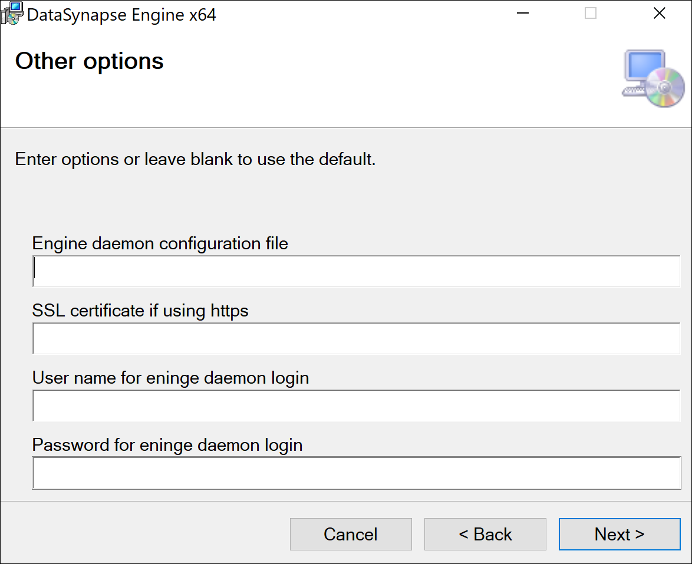Screen dimensions: 692x564
Task: Click the "Other options" heading
Action: click(90, 61)
